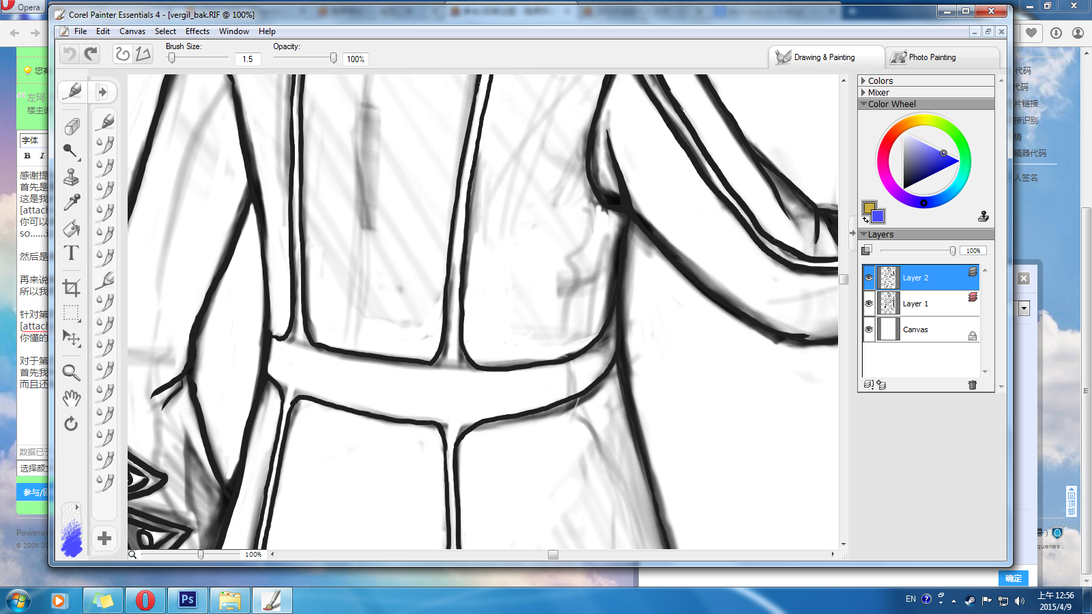The width and height of the screenshot is (1092, 614).
Task: Select the Text tool
Action: (x=71, y=253)
